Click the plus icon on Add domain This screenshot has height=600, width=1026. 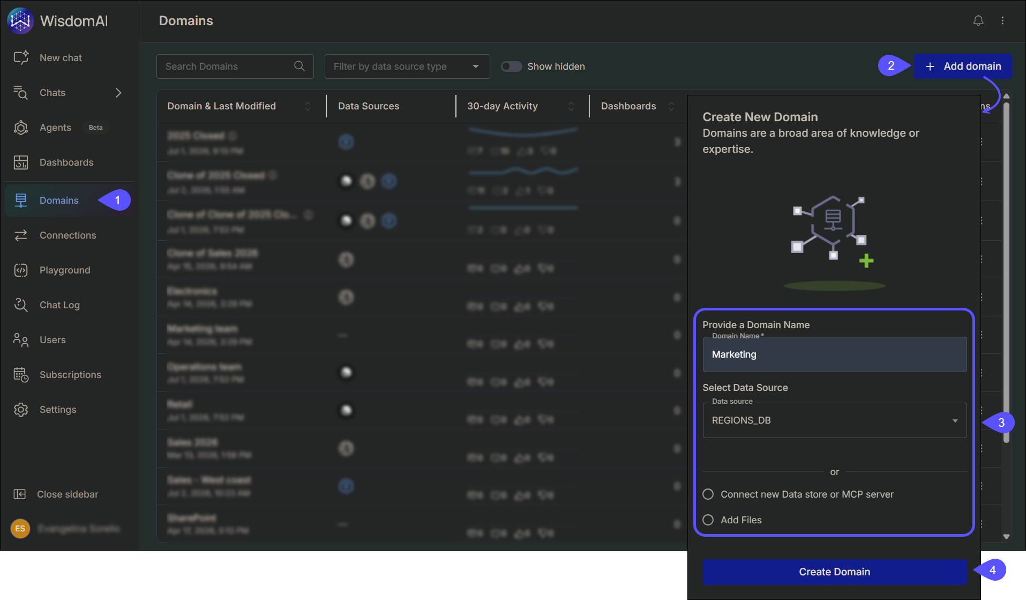click(930, 66)
